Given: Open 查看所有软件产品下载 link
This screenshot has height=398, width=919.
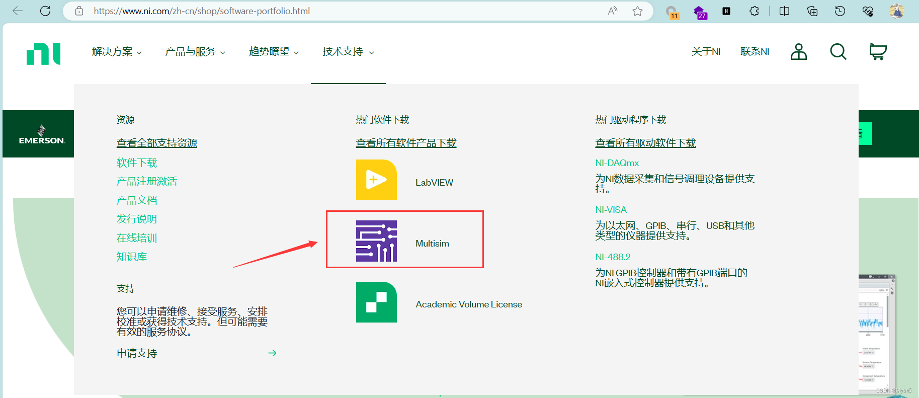Looking at the screenshot, I should click(x=406, y=143).
